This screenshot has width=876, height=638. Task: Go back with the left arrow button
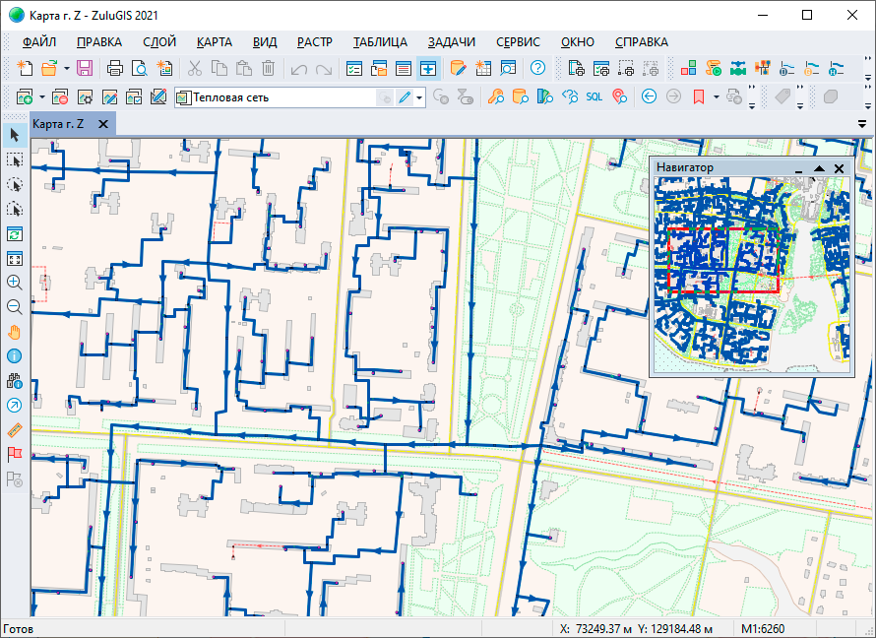[x=649, y=96]
